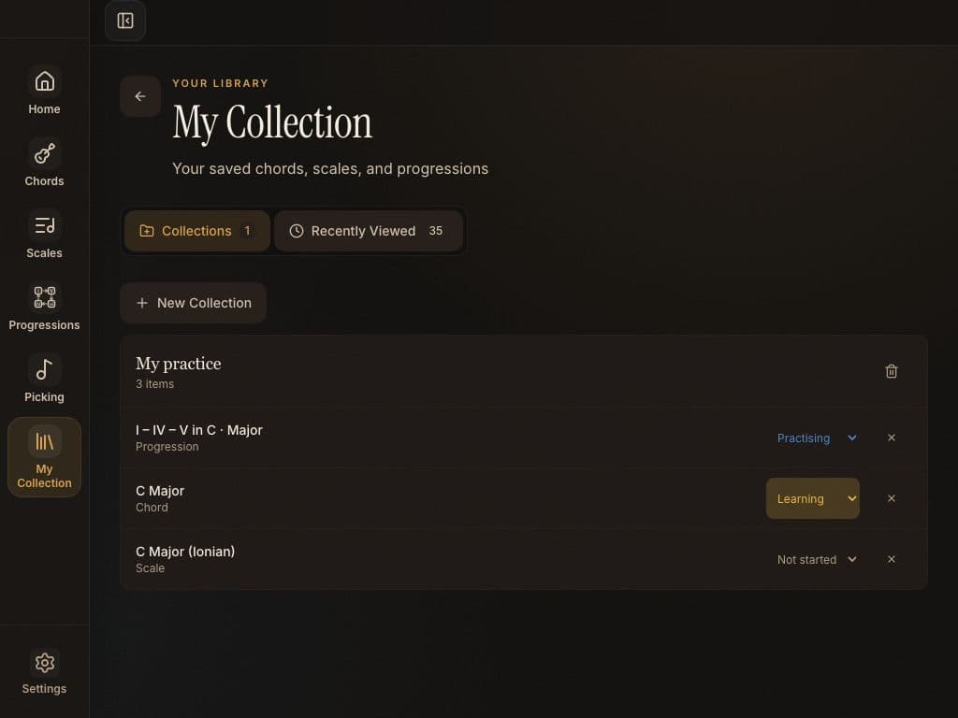Click the 3 items count label
The image size is (958, 718).
pos(154,384)
